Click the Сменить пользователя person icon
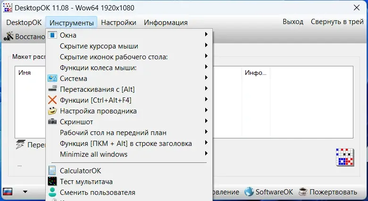This screenshot has width=368, height=201. [x=52, y=192]
